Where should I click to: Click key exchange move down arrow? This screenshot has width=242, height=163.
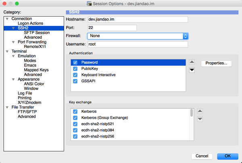tap(200, 119)
